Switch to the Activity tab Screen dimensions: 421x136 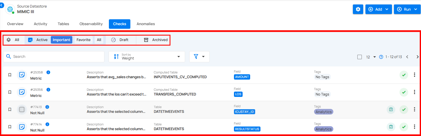[40, 24]
